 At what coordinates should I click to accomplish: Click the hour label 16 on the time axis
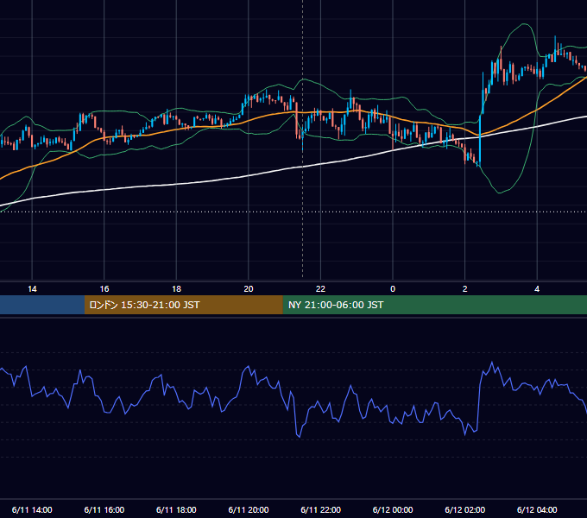(x=104, y=289)
